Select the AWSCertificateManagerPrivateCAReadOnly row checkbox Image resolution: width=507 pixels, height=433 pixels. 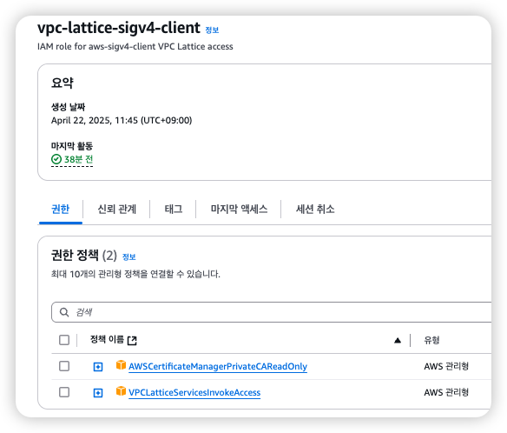click(x=64, y=366)
